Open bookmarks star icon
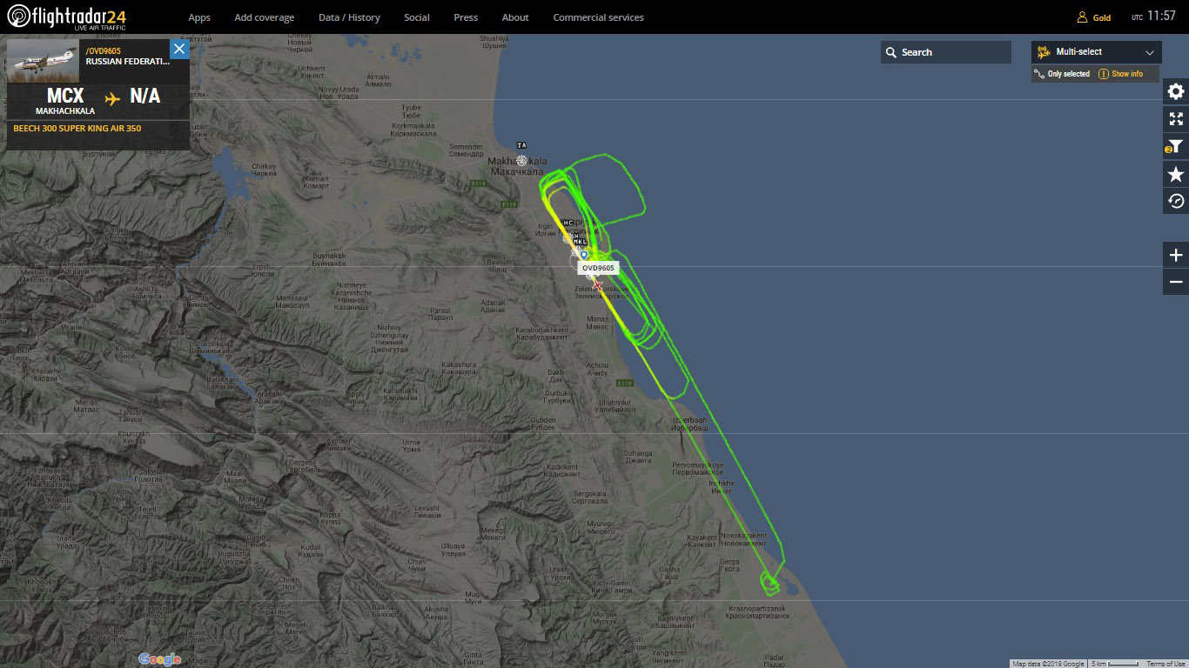The height and width of the screenshot is (668, 1189). point(1176,175)
